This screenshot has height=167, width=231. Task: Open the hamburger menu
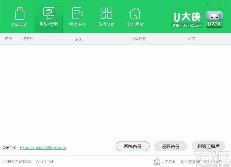tap(208, 4)
